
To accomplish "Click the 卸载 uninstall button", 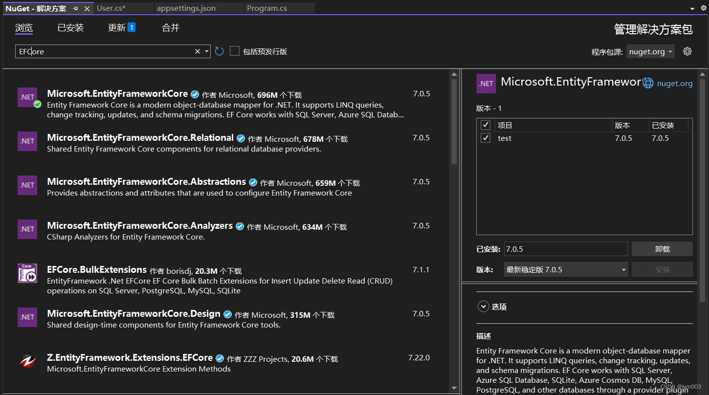I will coord(662,249).
